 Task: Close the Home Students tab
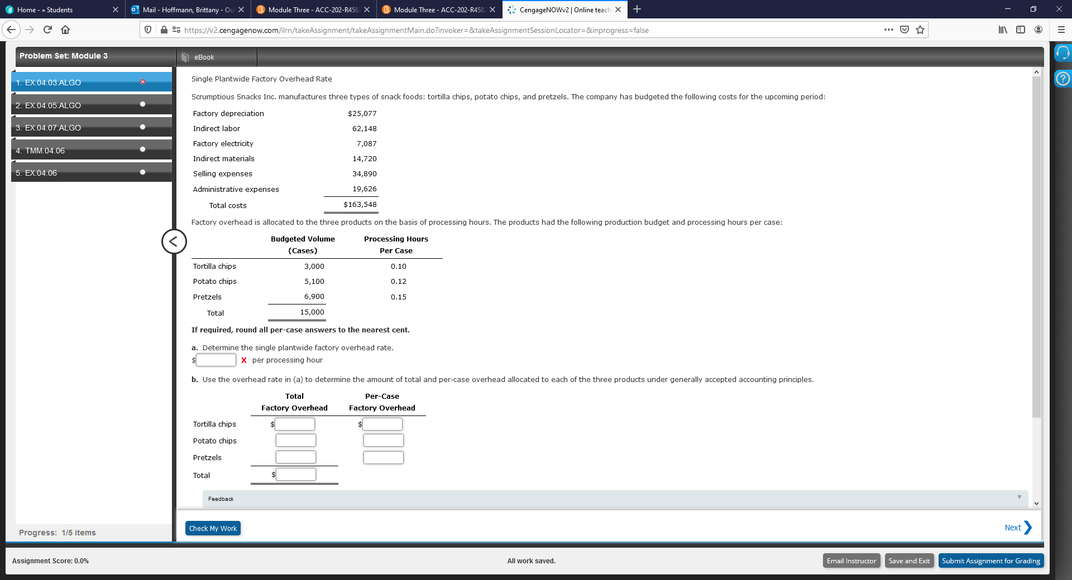coord(115,9)
